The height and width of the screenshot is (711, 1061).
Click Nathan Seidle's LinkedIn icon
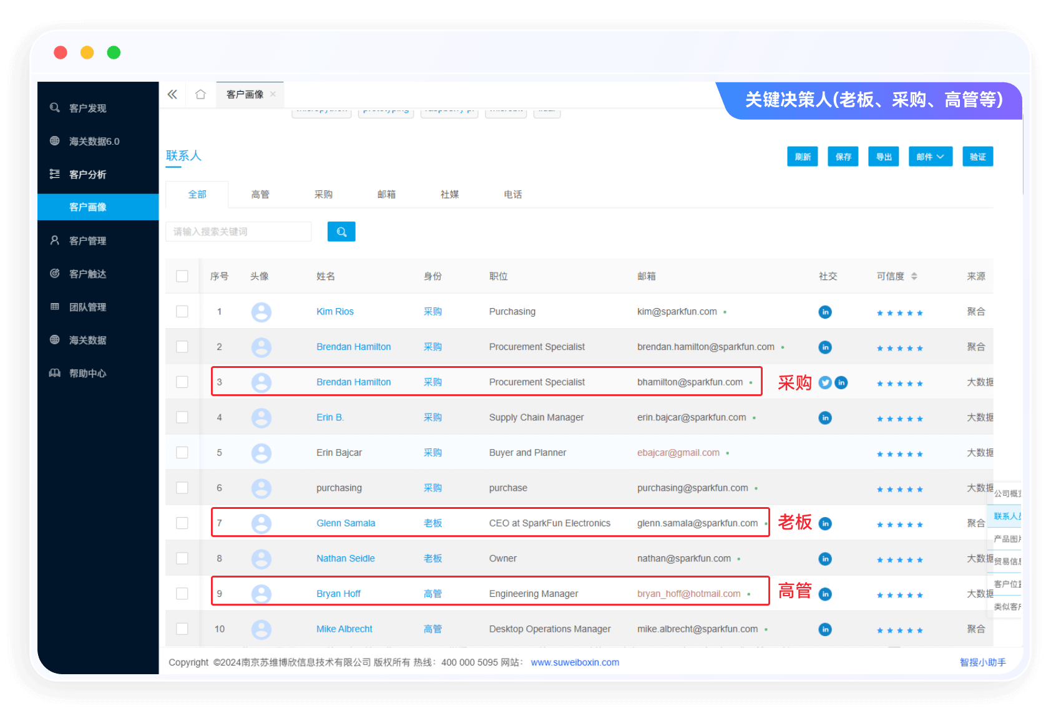coord(825,559)
